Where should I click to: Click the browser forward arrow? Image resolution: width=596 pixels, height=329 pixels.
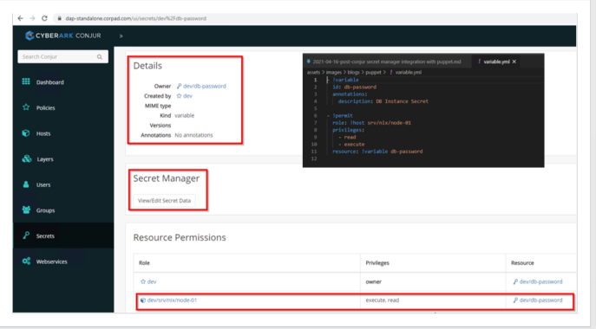pos(32,18)
